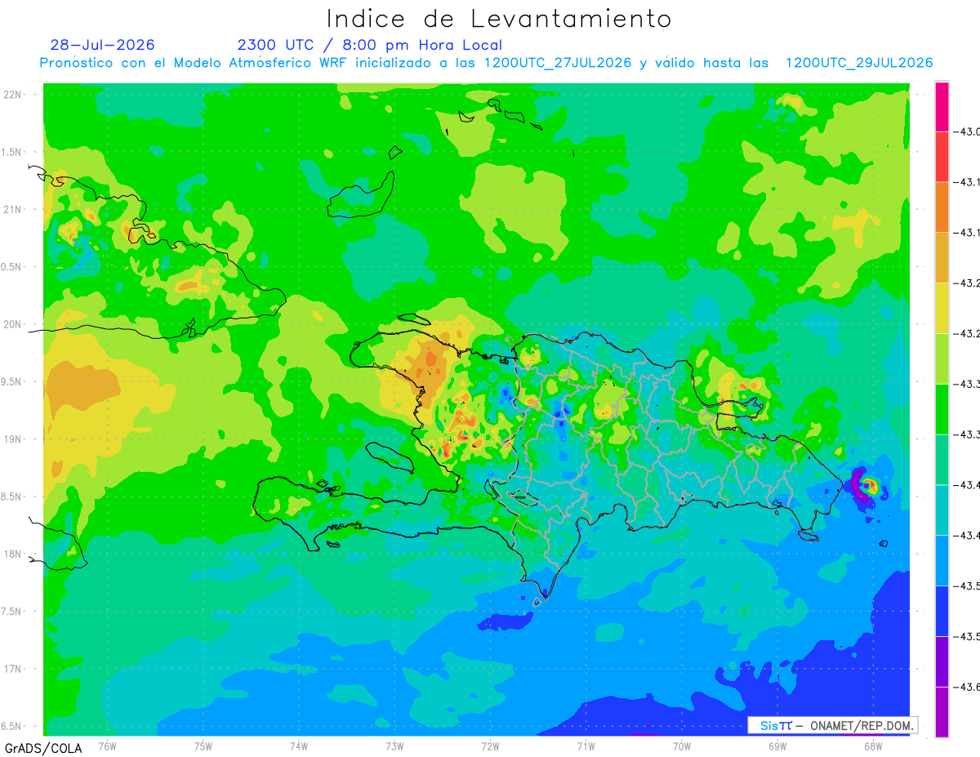Click the '73W' longitude axis label
The width and height of the screenshot is (980, 757).
pos(394,746)
